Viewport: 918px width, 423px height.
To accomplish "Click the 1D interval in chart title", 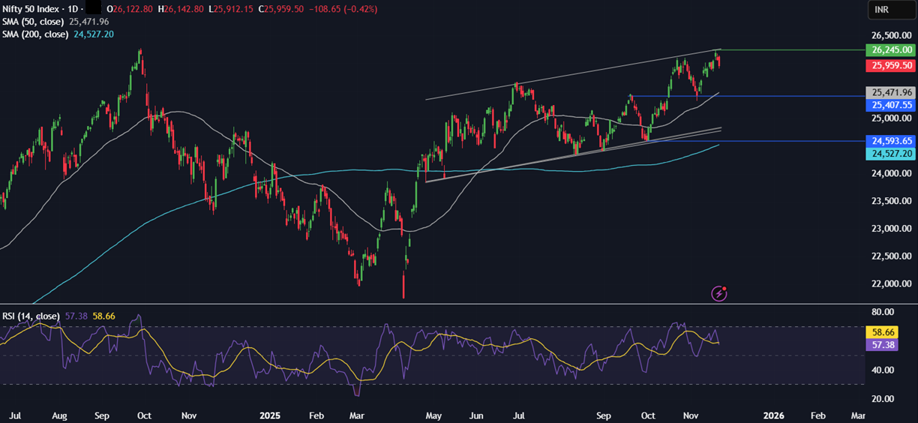I will pos(73,9).
